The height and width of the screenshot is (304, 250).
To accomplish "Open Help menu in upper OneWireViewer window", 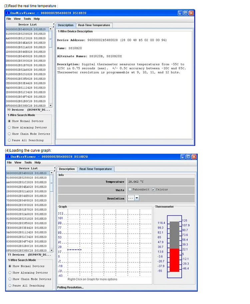I will (37, 19).
